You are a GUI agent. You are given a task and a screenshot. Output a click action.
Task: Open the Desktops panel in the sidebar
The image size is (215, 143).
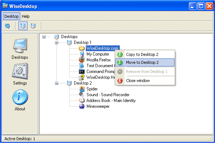20,49
